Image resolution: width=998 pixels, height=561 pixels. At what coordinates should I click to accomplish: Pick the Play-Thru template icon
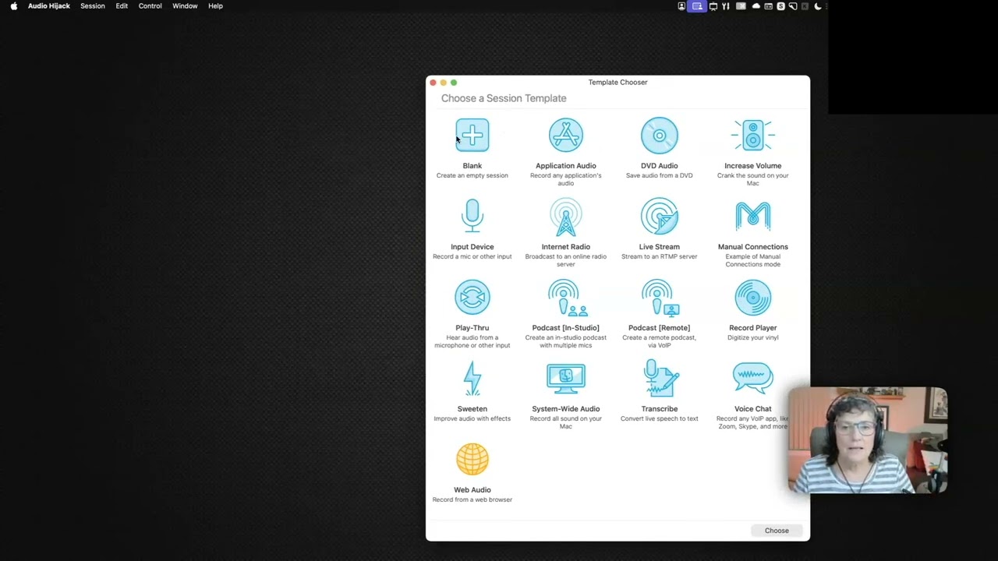pos(472,298)
